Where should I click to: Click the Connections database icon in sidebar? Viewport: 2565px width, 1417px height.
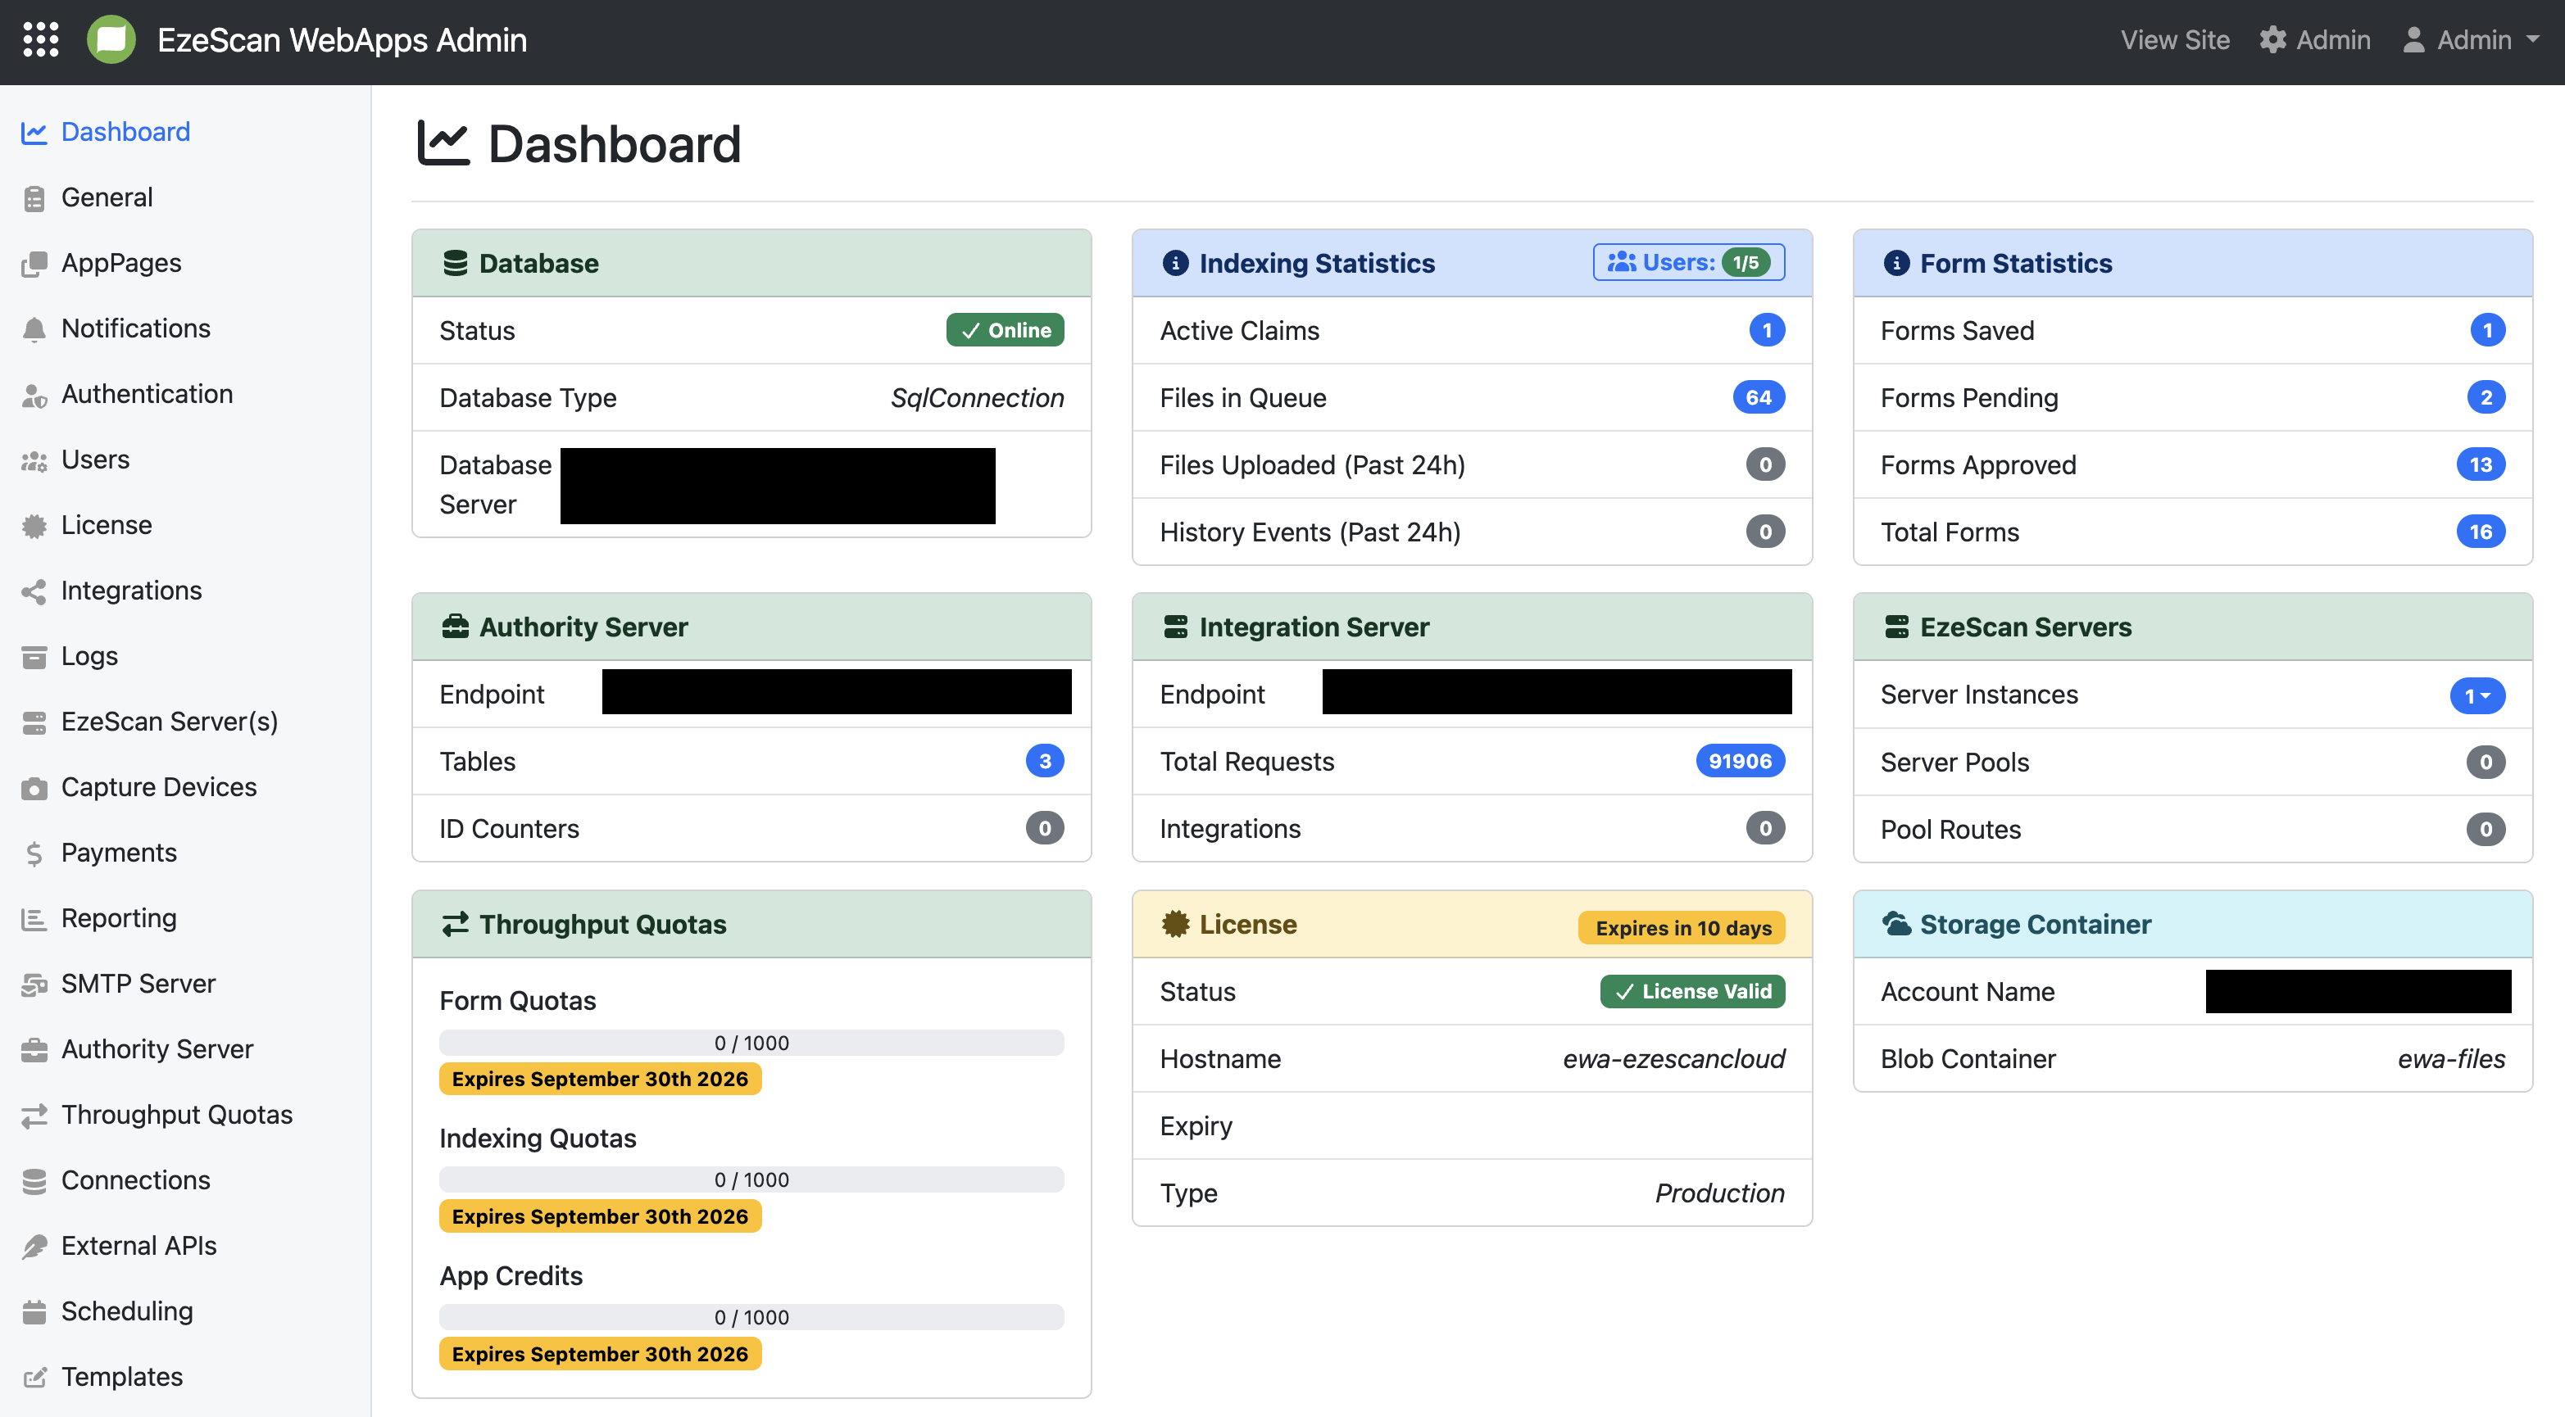click(34, 1181)
